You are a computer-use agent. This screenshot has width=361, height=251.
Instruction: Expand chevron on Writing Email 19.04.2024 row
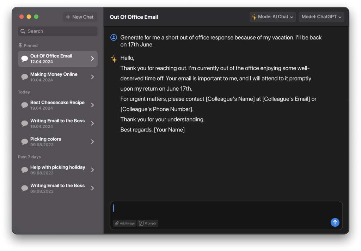coord(92,123)
